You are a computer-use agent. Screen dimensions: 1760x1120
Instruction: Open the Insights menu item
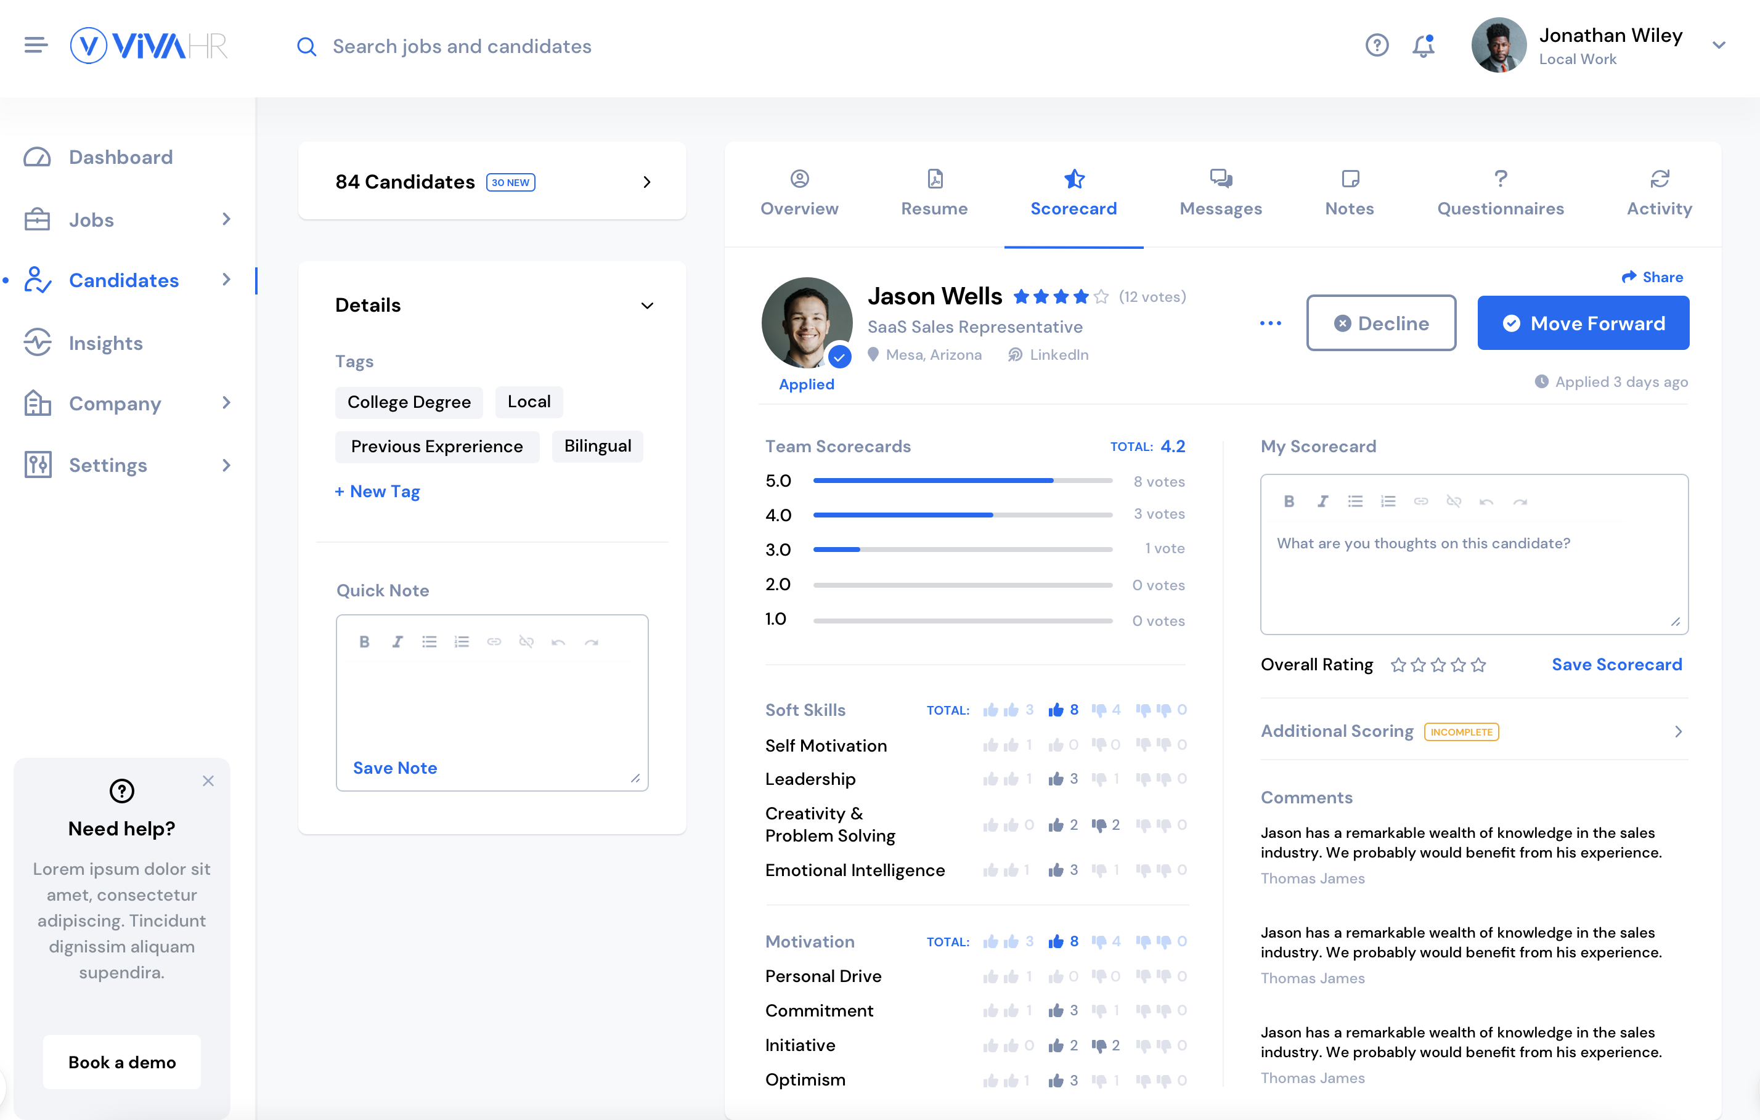[x=105, y=343]
